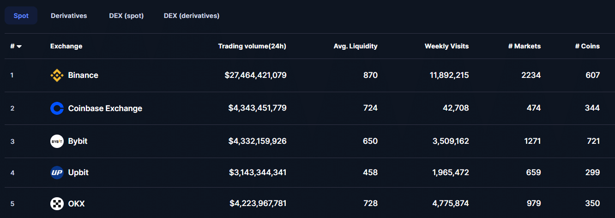The image size is (615, 218).
Task: Switch to DEX (derivatives) tab
Action: (192, 16)
